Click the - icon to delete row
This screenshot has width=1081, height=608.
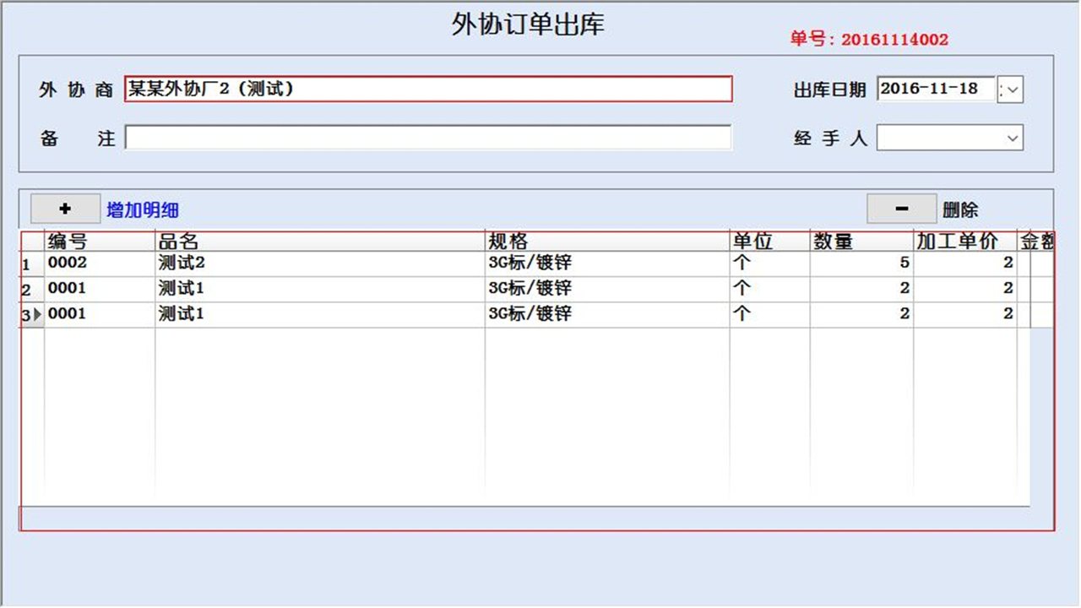[900, 209]
